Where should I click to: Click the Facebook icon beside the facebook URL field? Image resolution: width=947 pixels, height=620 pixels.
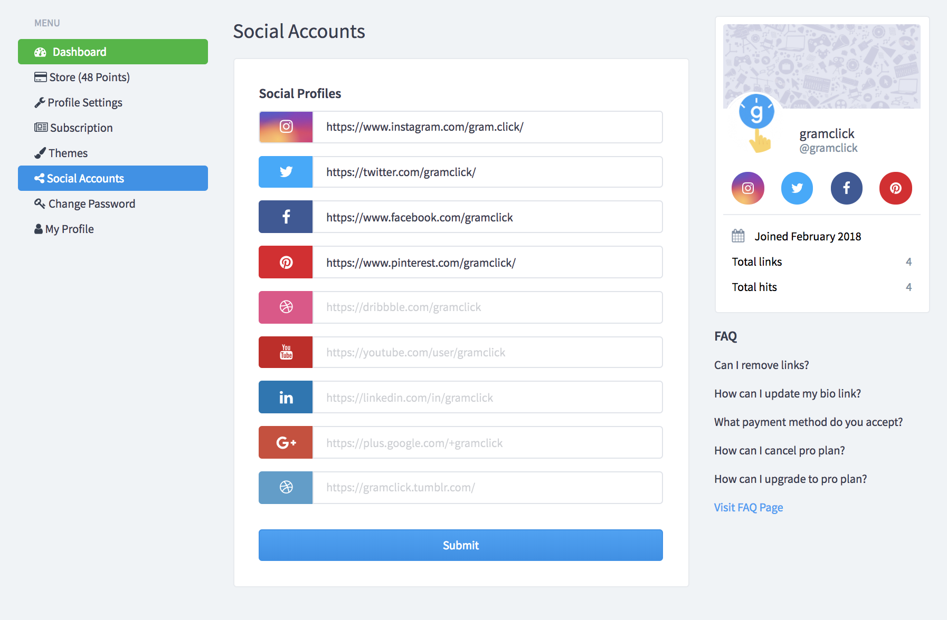pos(286,217)
